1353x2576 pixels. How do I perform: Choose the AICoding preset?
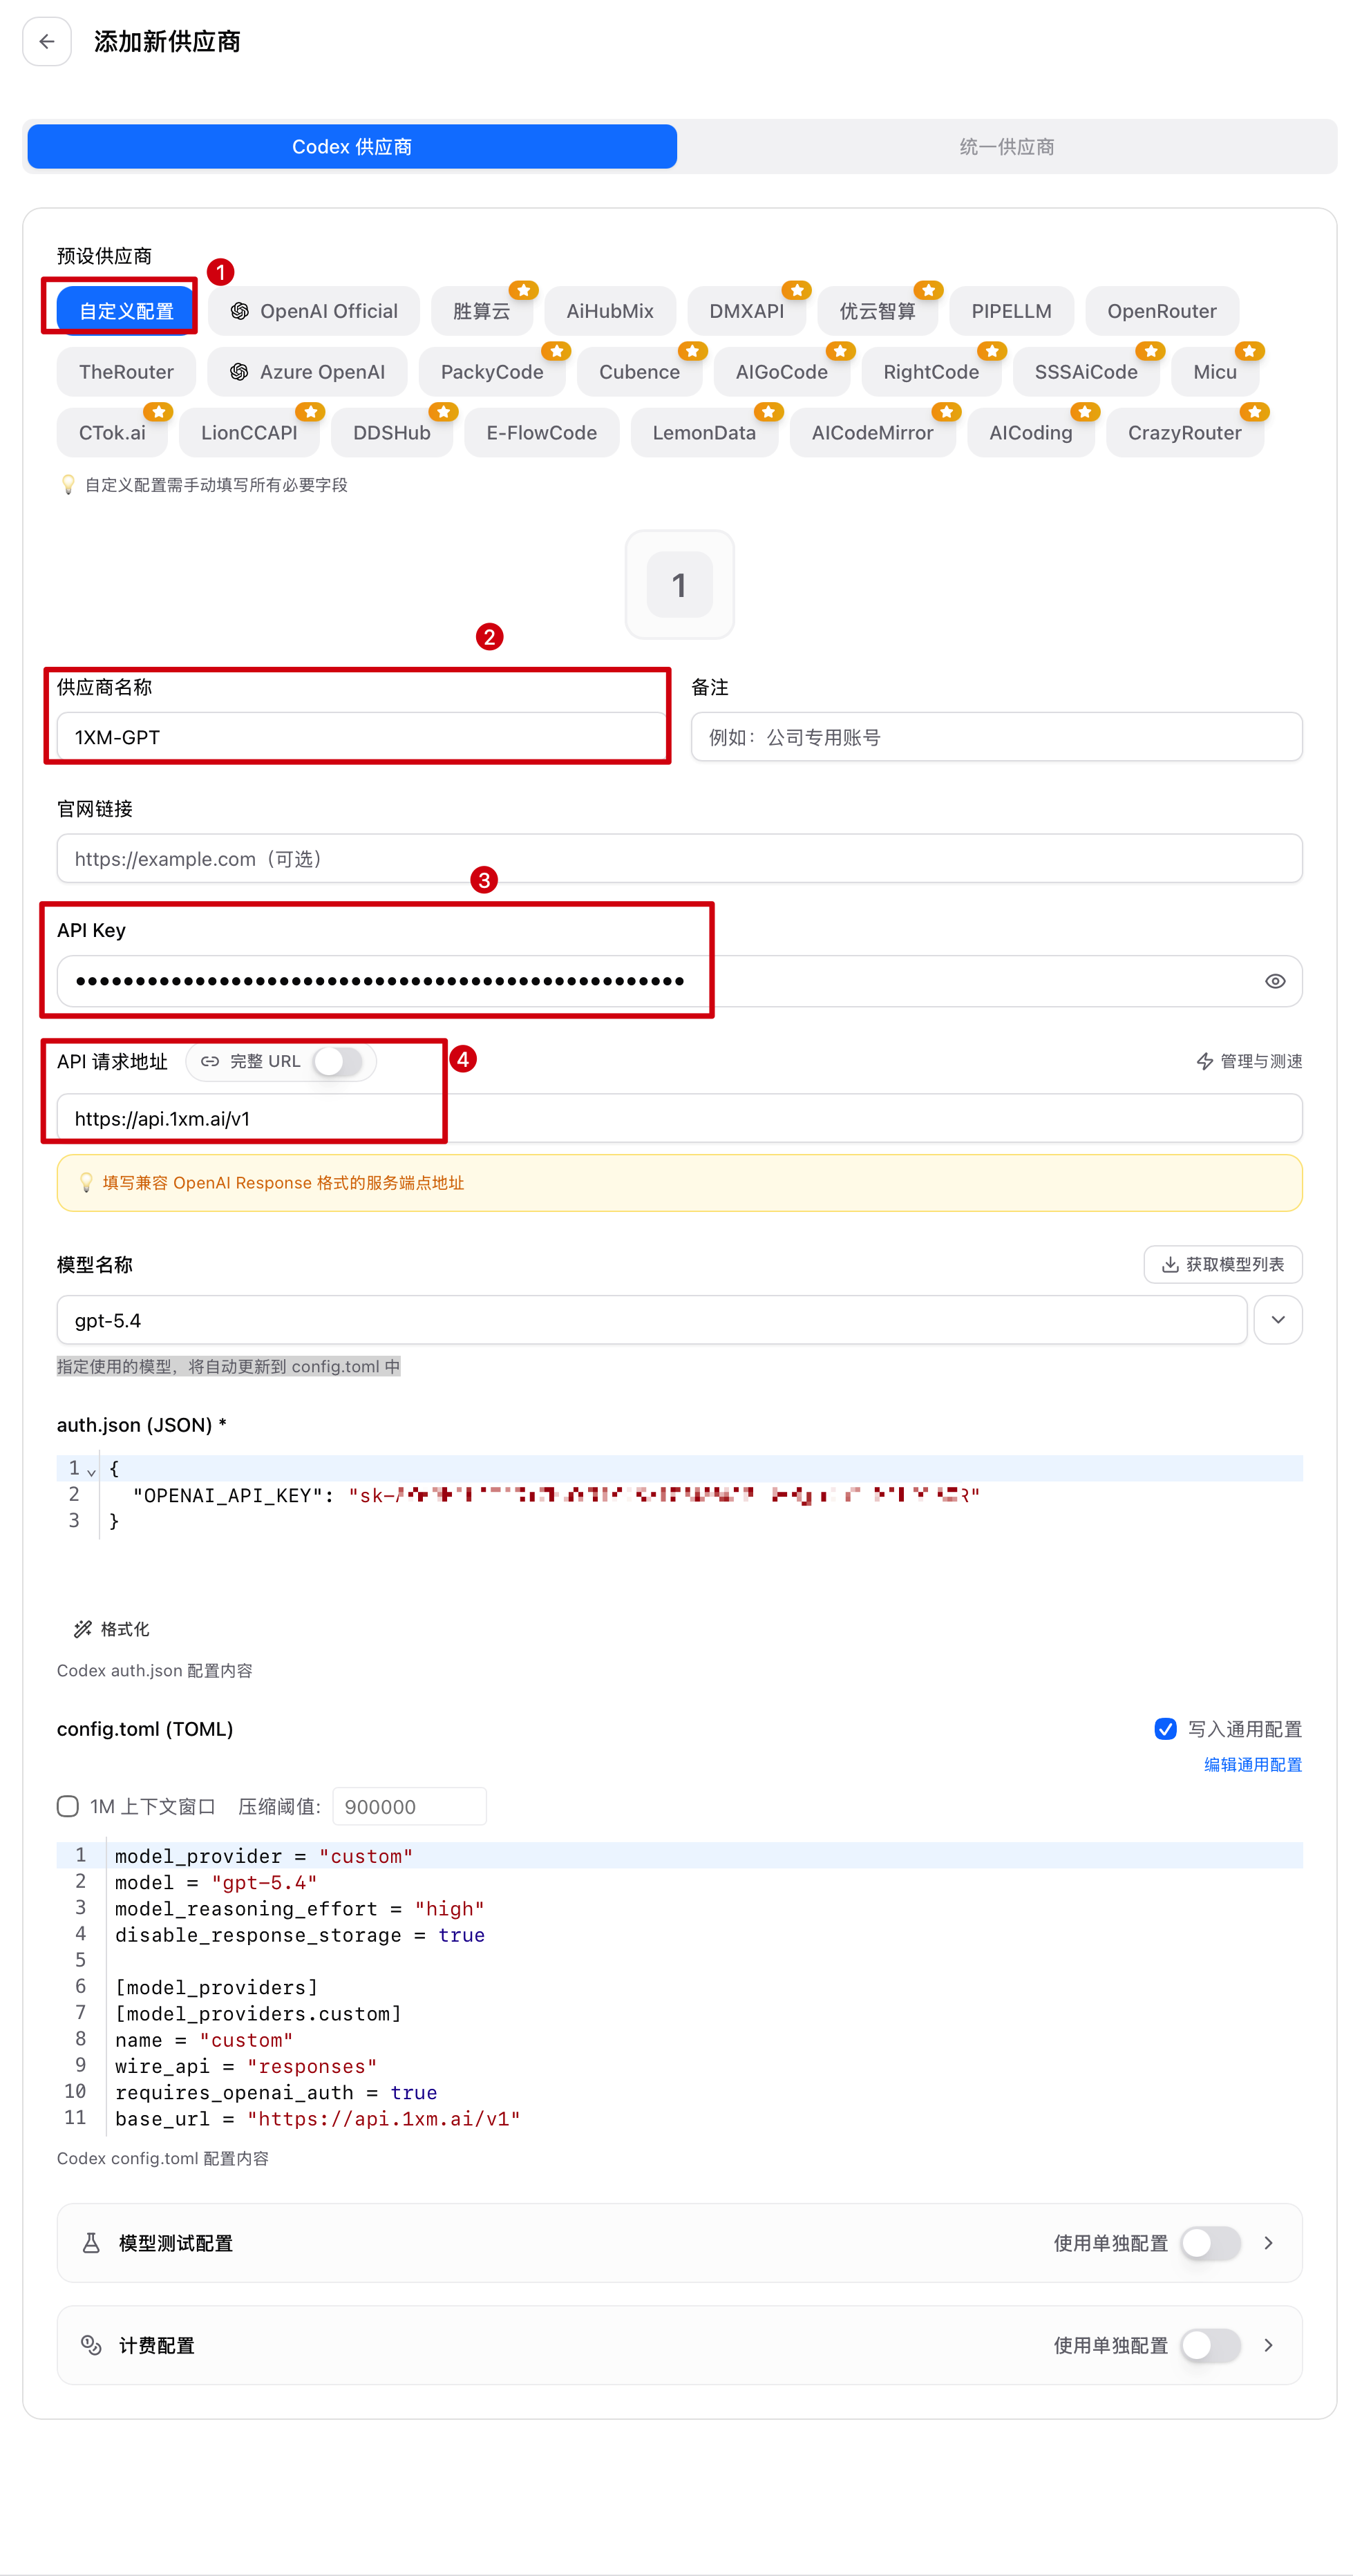click(1030, 433)
